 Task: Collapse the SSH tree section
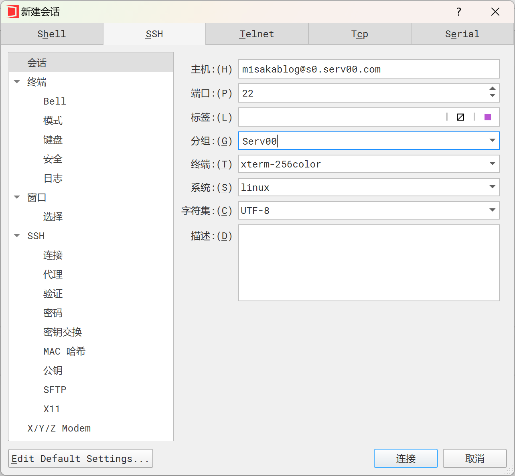[17, 236]
